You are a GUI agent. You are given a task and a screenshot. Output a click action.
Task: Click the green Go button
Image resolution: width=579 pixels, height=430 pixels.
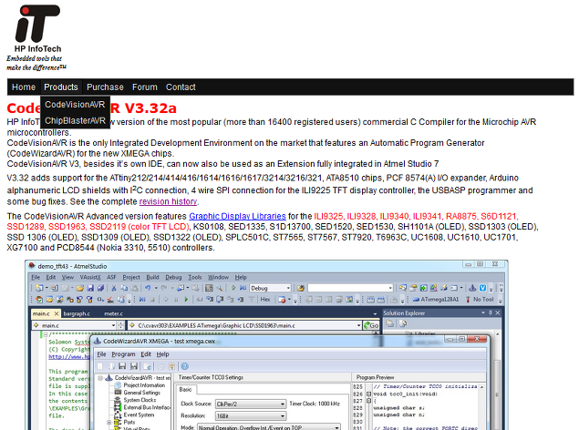pos(371,325)
